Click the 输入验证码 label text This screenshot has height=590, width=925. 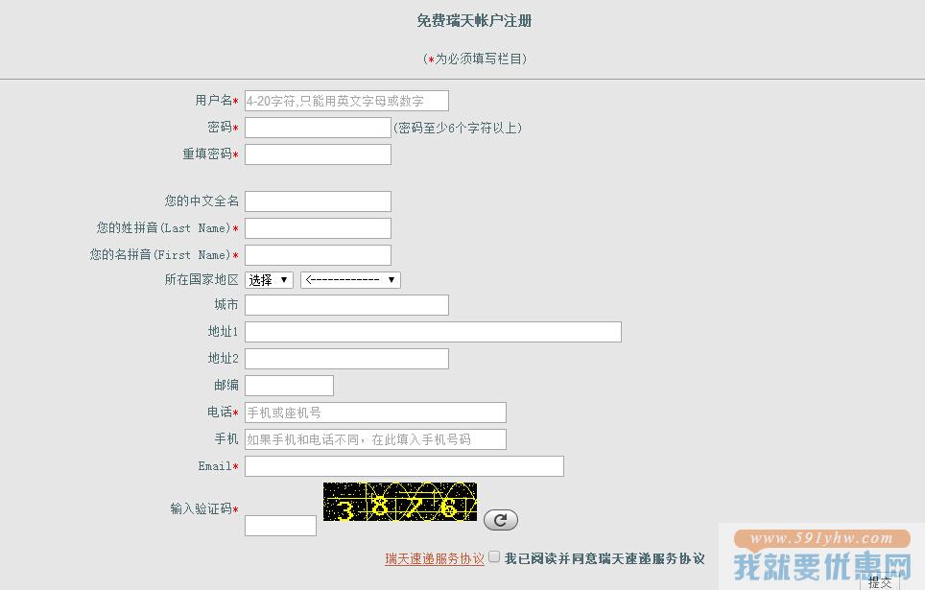coord(201,508)
